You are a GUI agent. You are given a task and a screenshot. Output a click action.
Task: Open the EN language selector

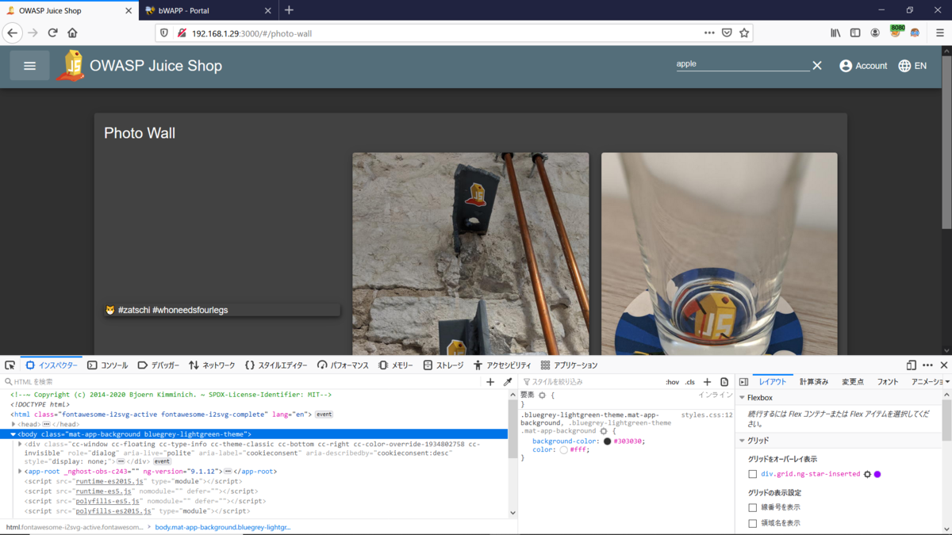912,66
